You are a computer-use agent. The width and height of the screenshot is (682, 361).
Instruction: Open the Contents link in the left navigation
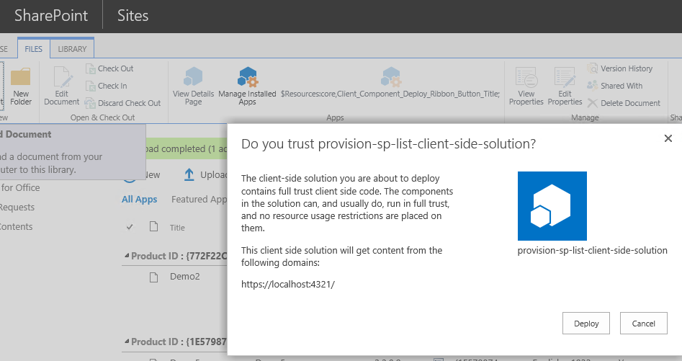point(16,226)
